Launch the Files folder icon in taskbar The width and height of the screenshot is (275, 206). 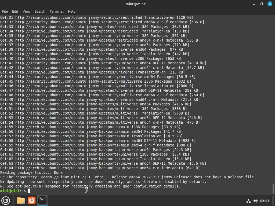(x=21, y=200)
